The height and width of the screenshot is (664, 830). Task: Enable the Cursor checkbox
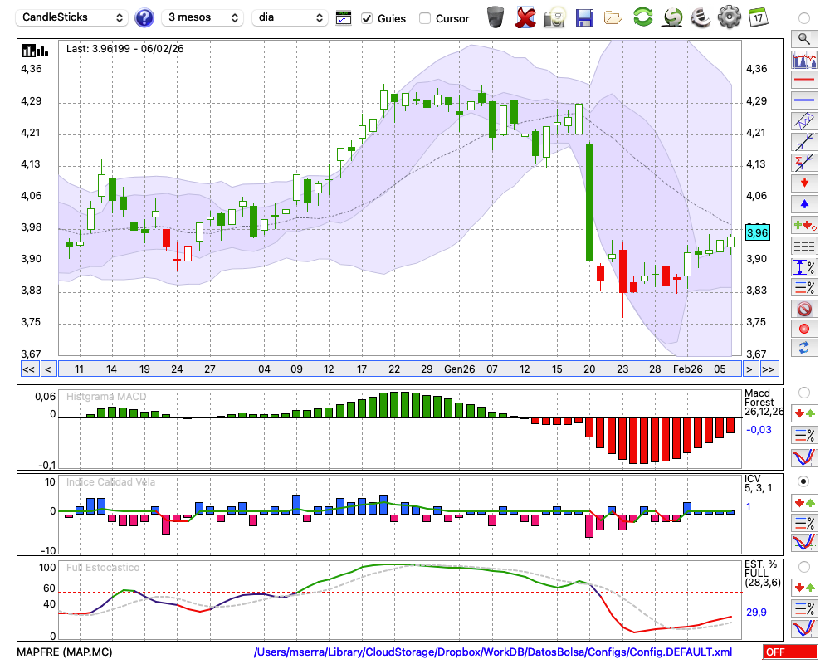(424, 18)
